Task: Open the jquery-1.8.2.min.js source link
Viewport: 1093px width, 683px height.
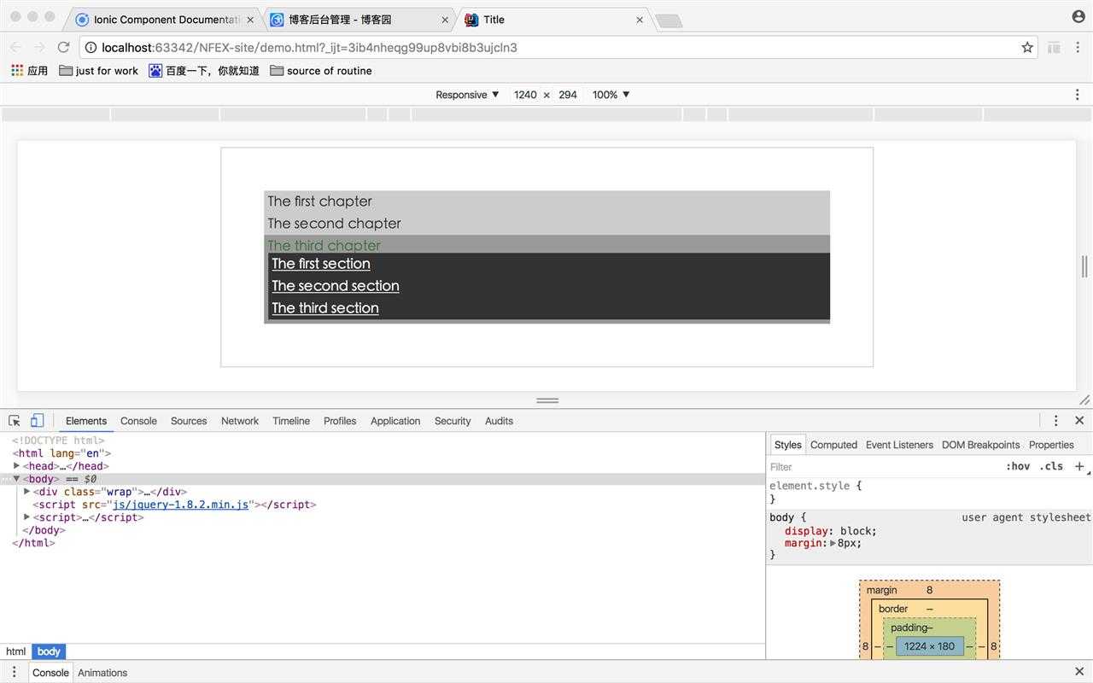Action: click(181, 505)
